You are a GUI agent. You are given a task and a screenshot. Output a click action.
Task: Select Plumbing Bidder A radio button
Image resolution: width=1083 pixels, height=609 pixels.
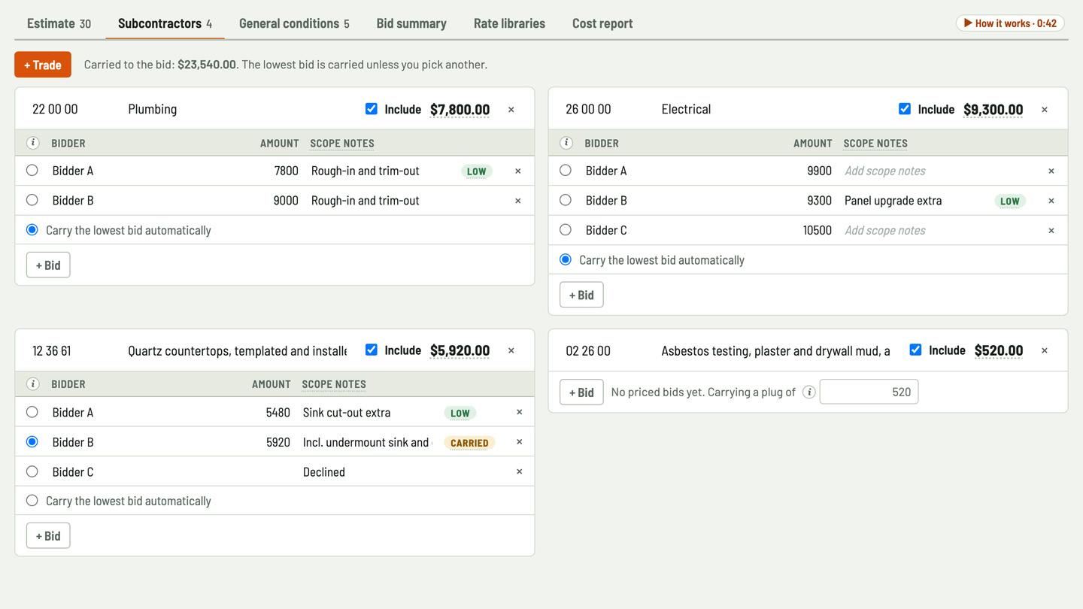(x=32, y=171)
